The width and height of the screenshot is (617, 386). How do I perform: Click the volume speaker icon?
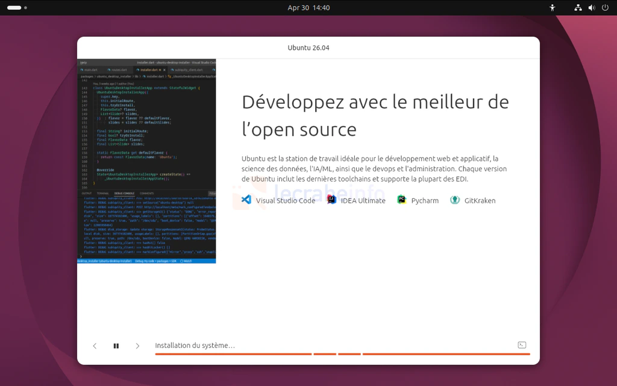click(x=591, y=8)
